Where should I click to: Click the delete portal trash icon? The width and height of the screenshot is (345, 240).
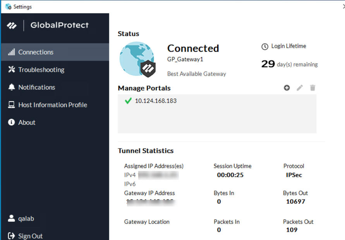tap(312, 88)
